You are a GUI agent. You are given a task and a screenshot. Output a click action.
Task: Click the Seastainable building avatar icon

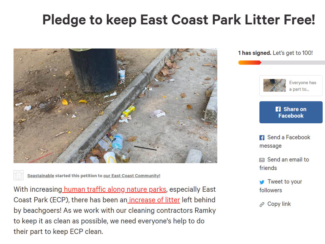click(18, 175)
